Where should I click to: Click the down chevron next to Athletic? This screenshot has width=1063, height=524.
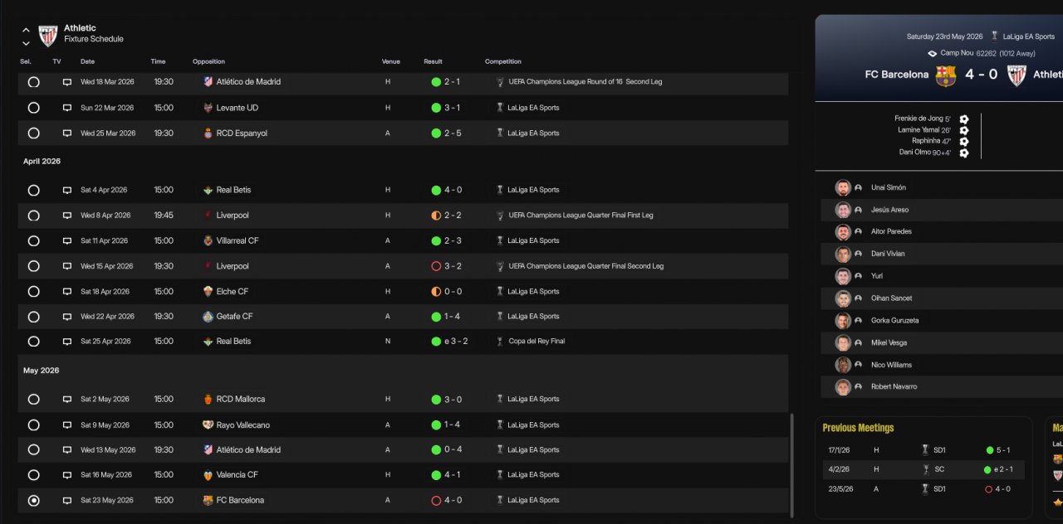pyautogui.click(x=26, y=43)
